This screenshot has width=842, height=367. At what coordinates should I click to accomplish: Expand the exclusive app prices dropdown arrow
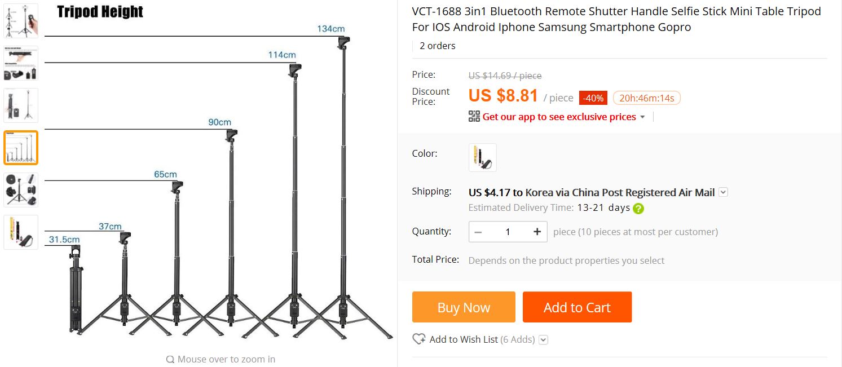pos(642,117)
